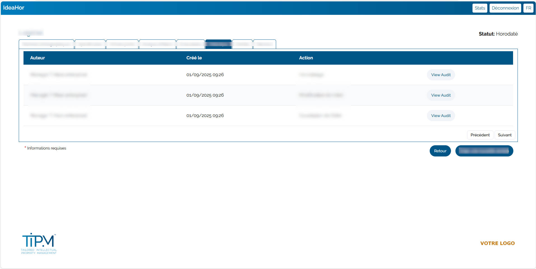Click the wide blue button beside Retour

[484, 151]
